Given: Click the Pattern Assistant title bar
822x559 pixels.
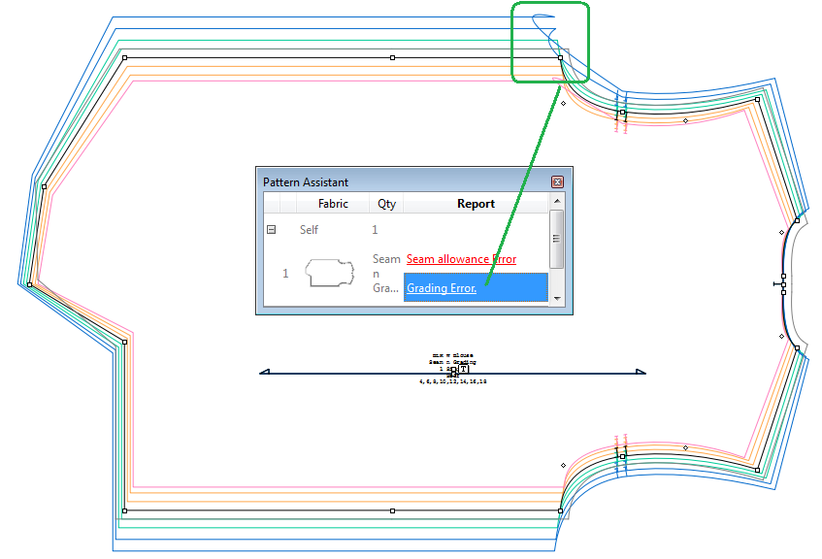Looking at the screenshot, I should pyautogui.click(x=388, y=181).
